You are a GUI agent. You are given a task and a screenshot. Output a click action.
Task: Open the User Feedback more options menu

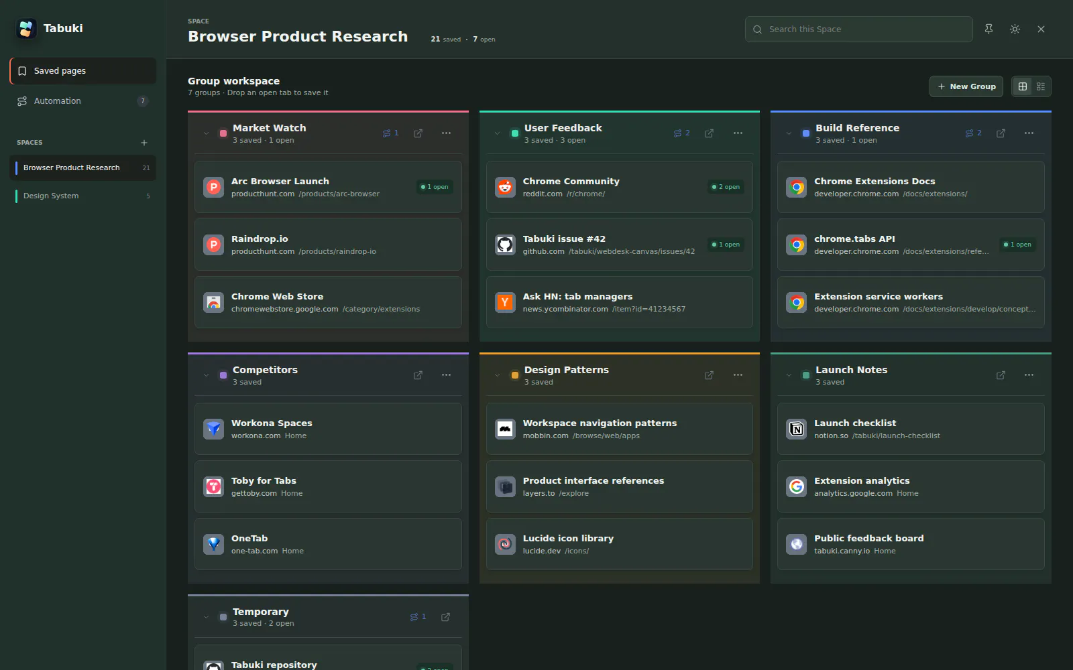pos(738,133)
